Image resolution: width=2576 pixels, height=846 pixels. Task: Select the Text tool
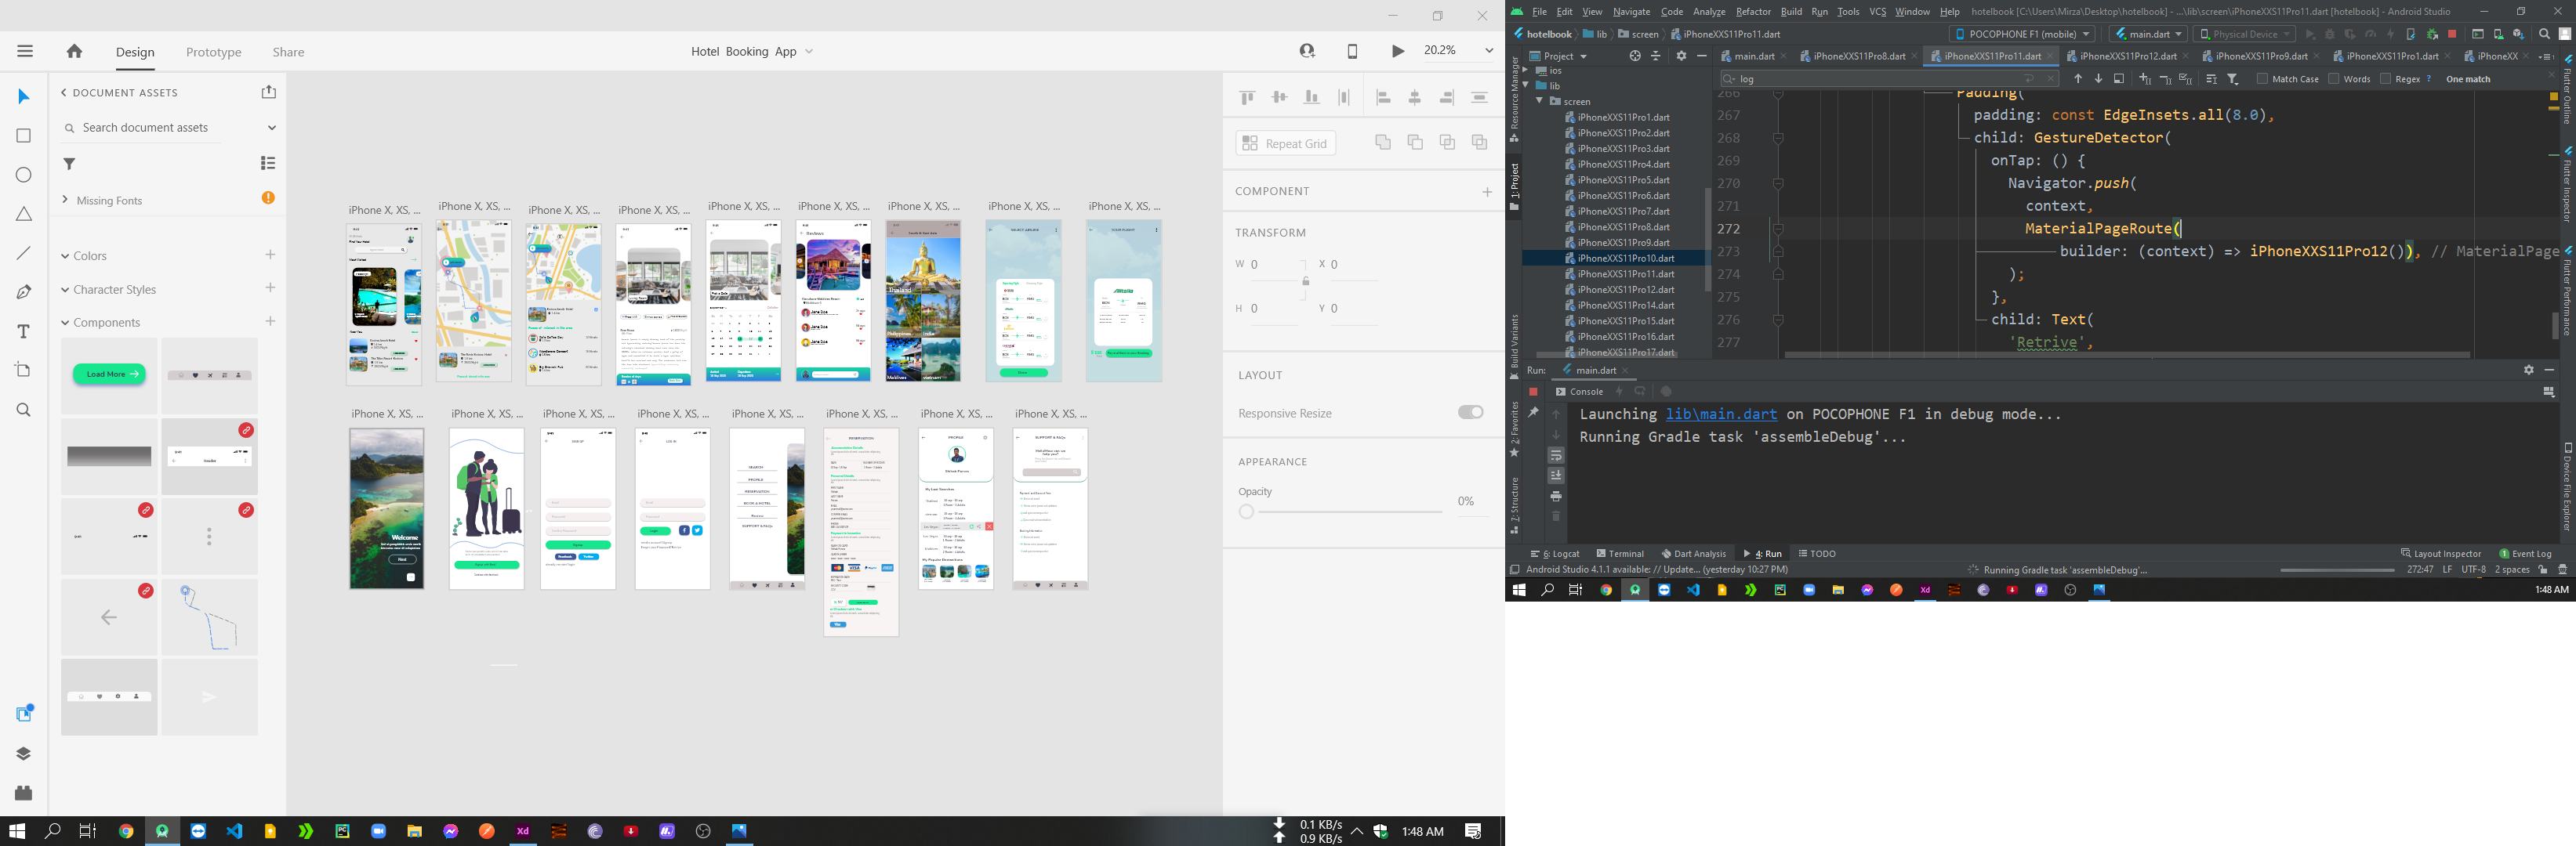click(x=24, y=331)
